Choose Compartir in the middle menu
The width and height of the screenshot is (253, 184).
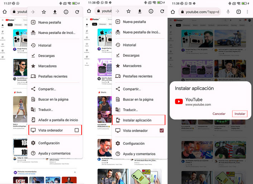click(140, 89)
